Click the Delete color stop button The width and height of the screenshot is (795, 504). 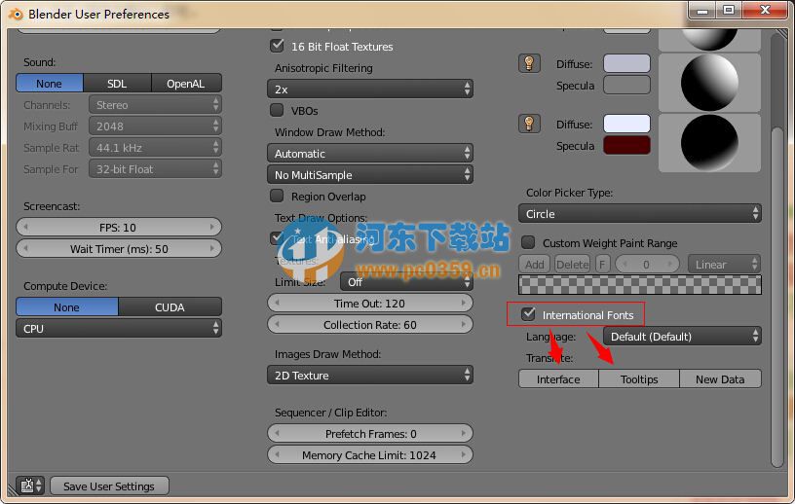point(573,264)
